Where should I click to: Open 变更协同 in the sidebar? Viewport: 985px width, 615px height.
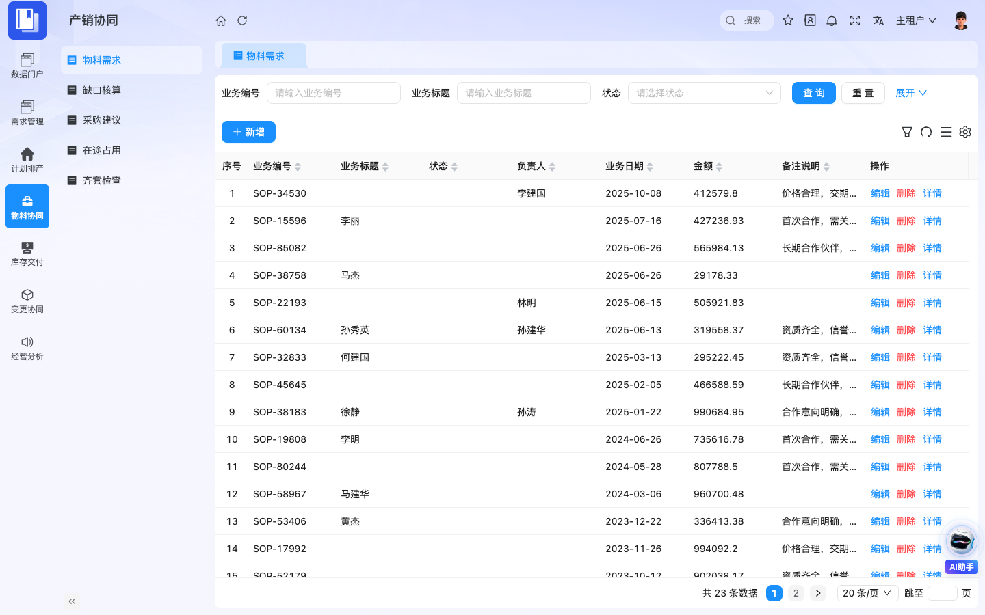(x=27, y=301)
